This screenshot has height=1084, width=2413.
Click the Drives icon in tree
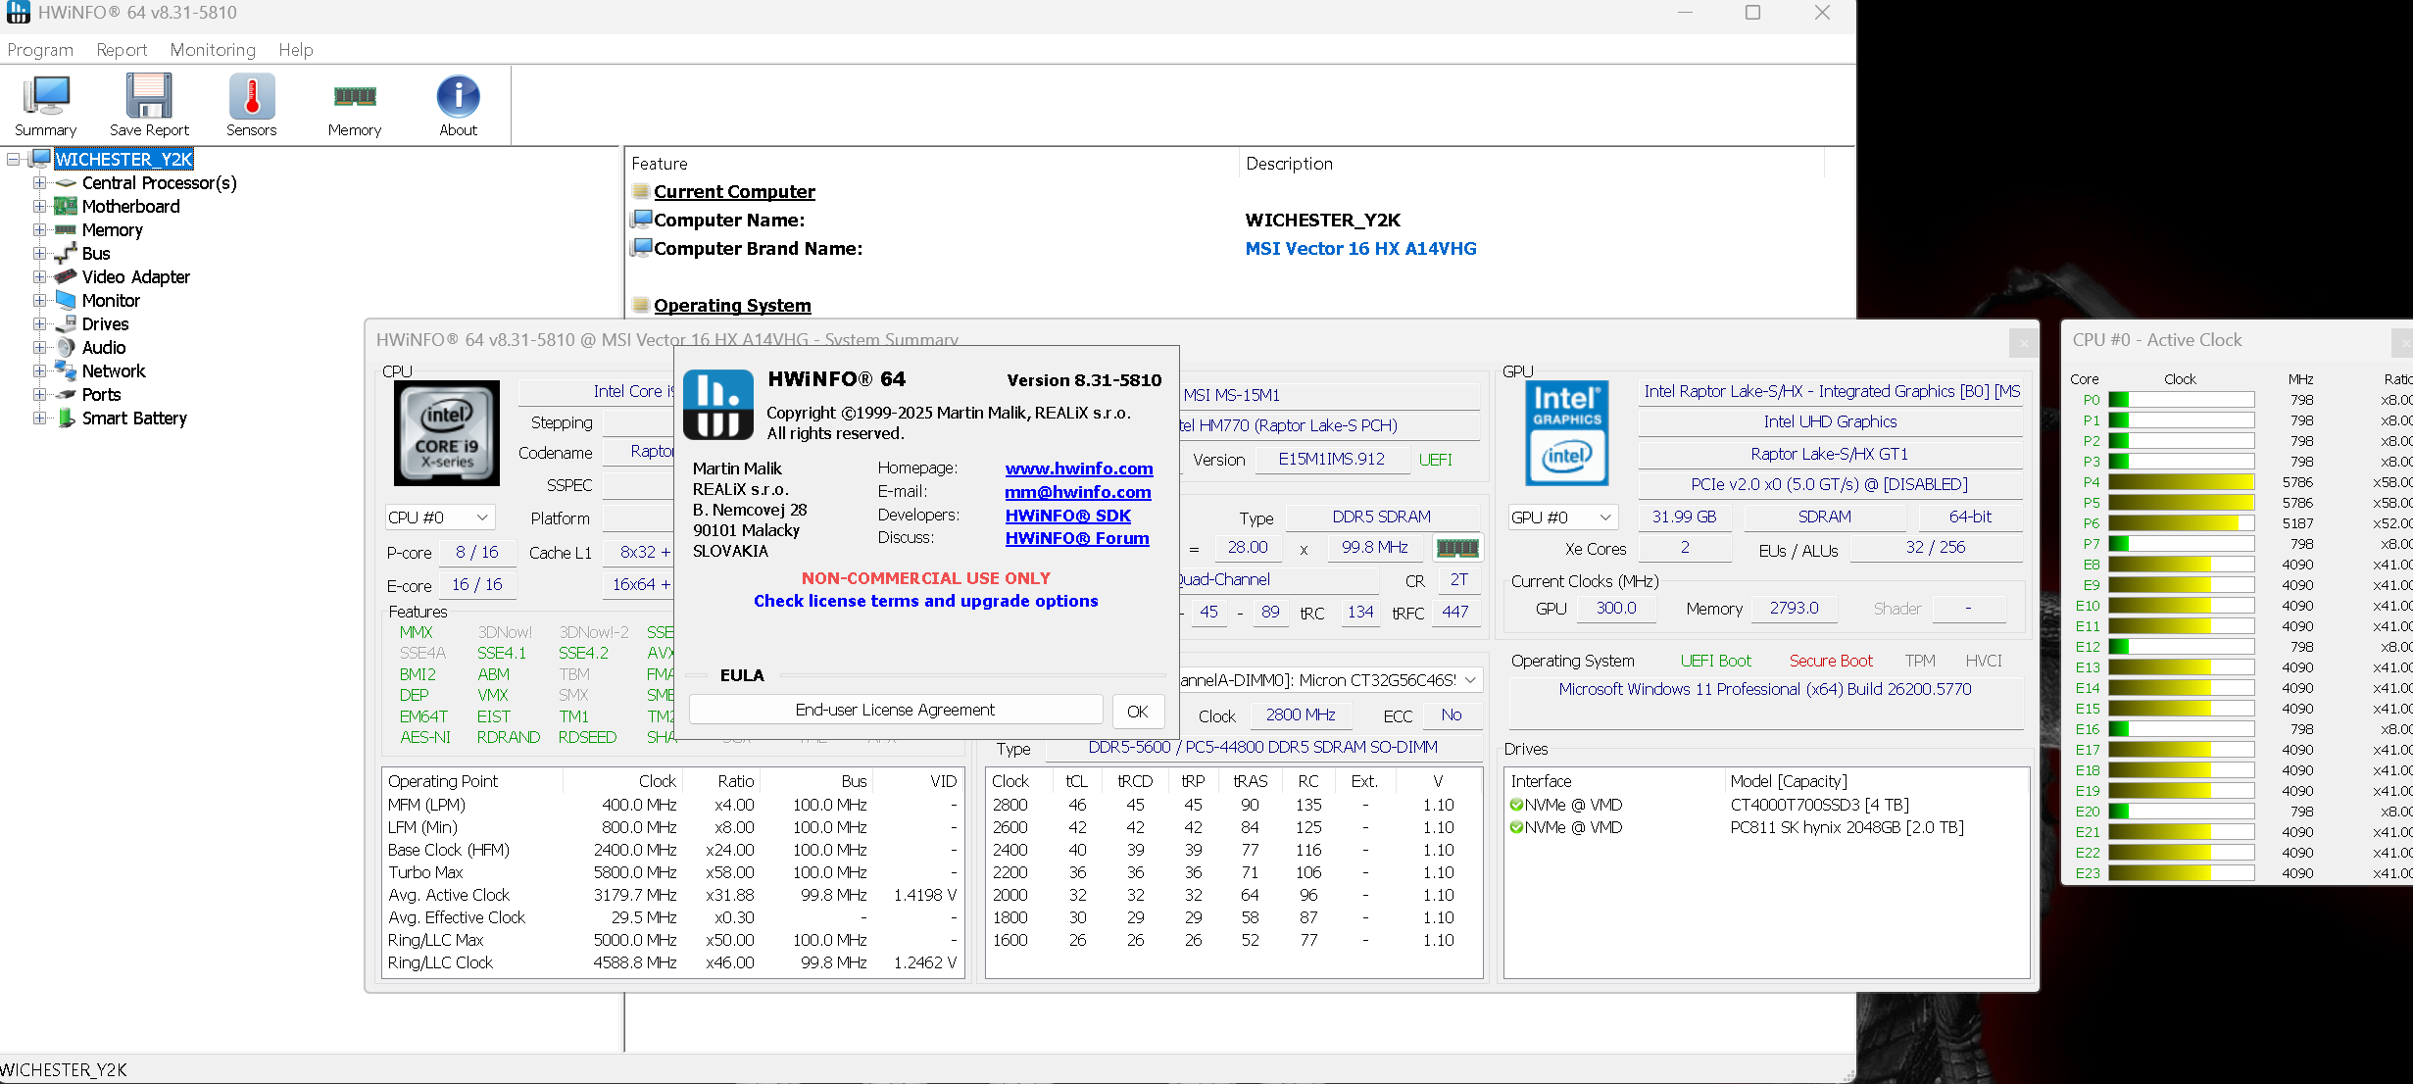tap(66, 324)
